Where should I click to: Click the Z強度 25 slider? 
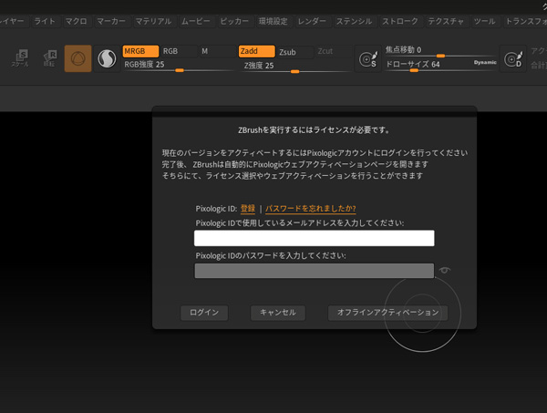click(x=294, y=67)
